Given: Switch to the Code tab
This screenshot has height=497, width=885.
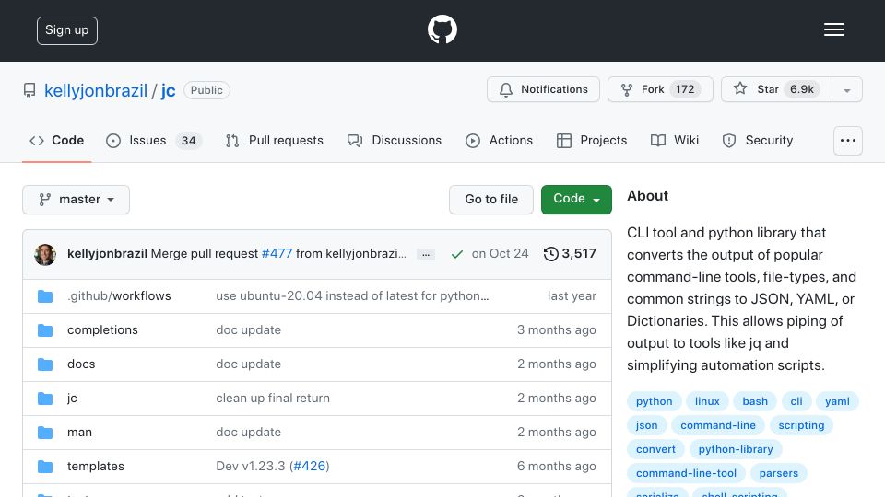Looking at the screenshot, I should (56, 140).
